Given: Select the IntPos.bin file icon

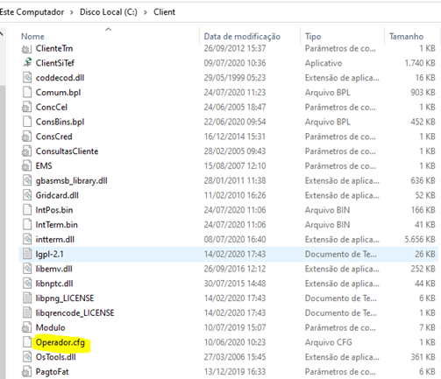Looking at the screenshot, I should point(27,210).
